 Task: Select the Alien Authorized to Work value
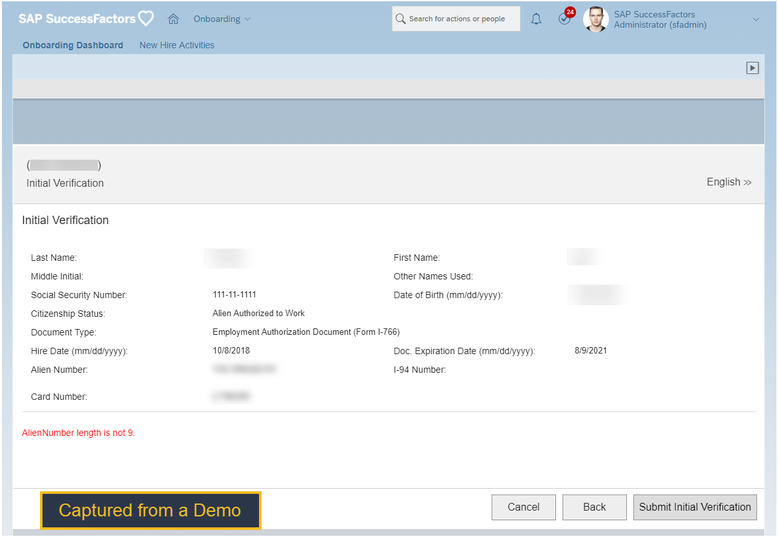[258, 314]
